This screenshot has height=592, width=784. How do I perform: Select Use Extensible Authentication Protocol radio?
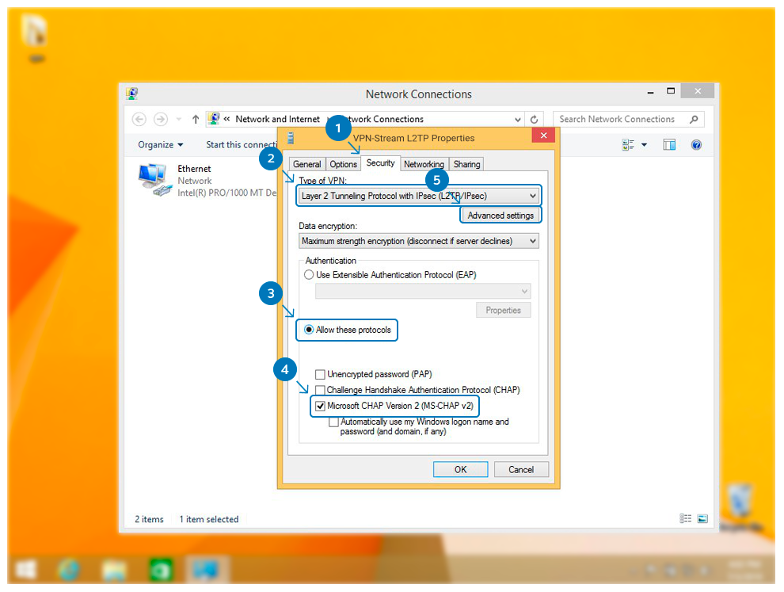click(309, 275)
